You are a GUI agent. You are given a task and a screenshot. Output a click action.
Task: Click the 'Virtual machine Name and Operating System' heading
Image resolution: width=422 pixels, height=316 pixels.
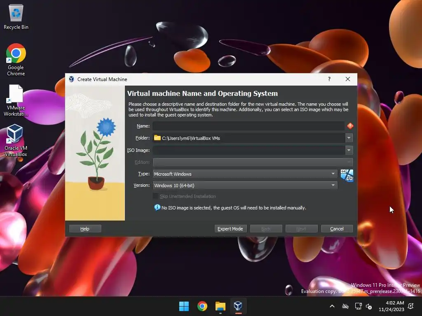202,93
